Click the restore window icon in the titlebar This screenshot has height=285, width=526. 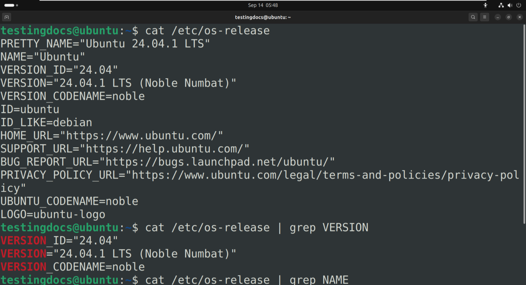pos(509,17)
